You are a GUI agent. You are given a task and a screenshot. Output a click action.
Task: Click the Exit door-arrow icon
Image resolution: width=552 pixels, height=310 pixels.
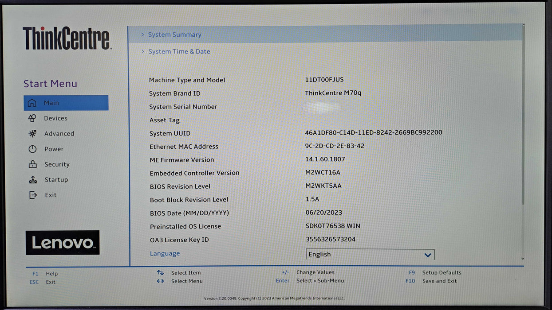33,195
